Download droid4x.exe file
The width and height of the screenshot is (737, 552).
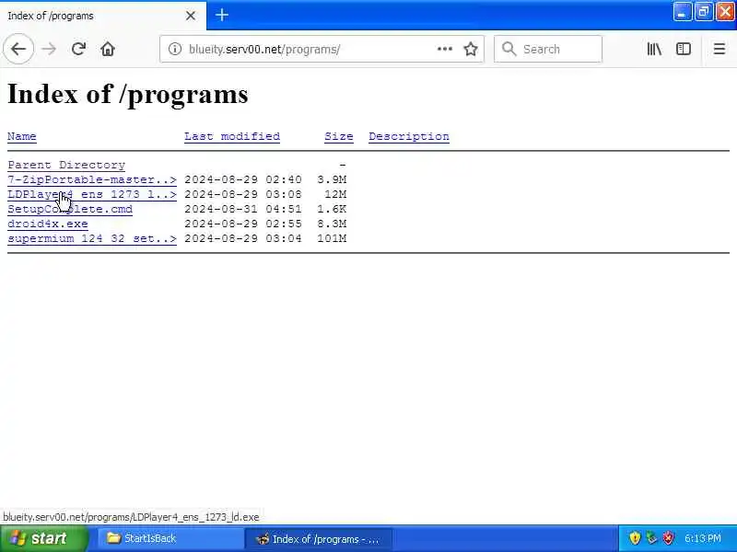point(48,224)
